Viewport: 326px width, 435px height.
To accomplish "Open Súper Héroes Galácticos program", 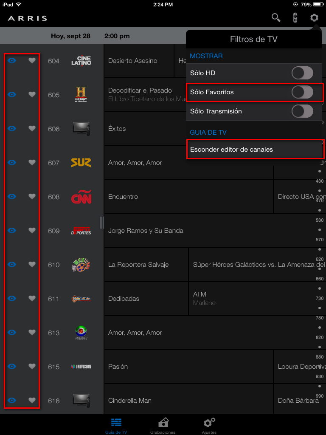I will click(258, 265).
